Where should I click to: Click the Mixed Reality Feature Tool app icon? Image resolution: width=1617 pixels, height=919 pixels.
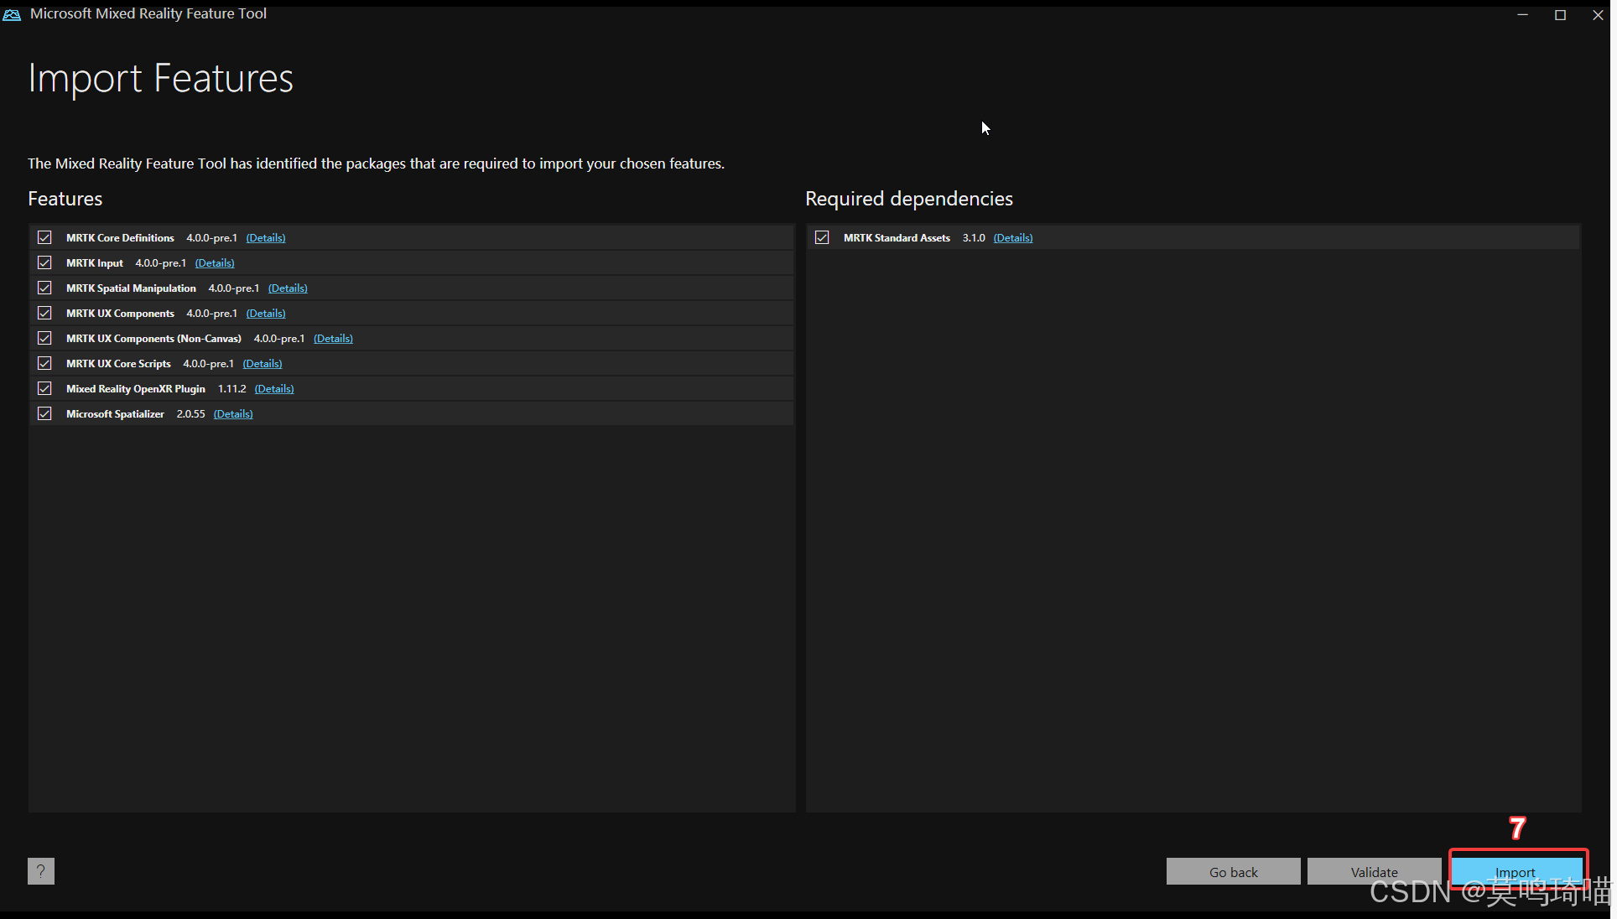[x=12, y=14]
